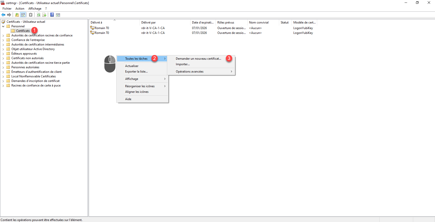Click the Export list toolbar icon

tap(44, 15)
